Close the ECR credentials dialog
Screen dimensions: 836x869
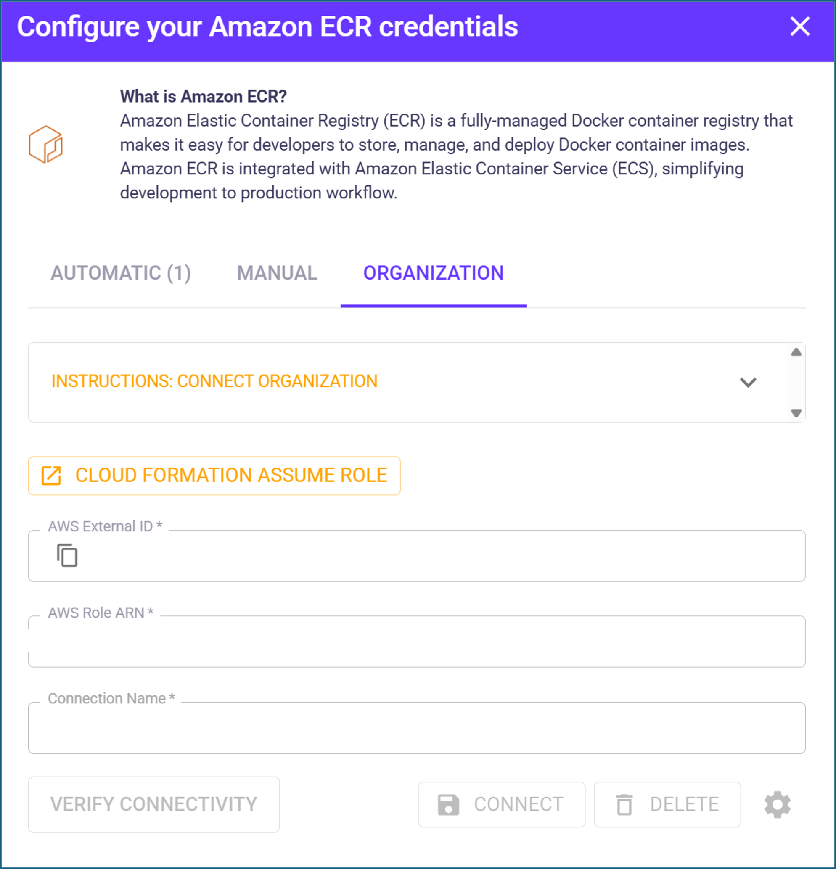(800, 26)
